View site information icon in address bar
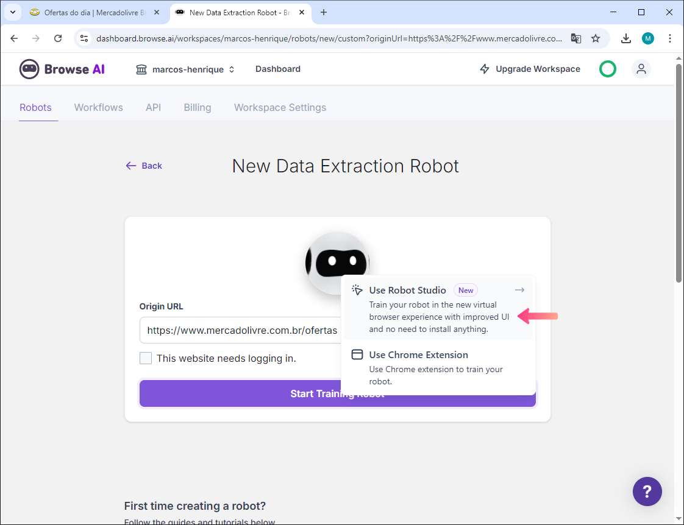684x525 pixels. (x=85, y=38)
